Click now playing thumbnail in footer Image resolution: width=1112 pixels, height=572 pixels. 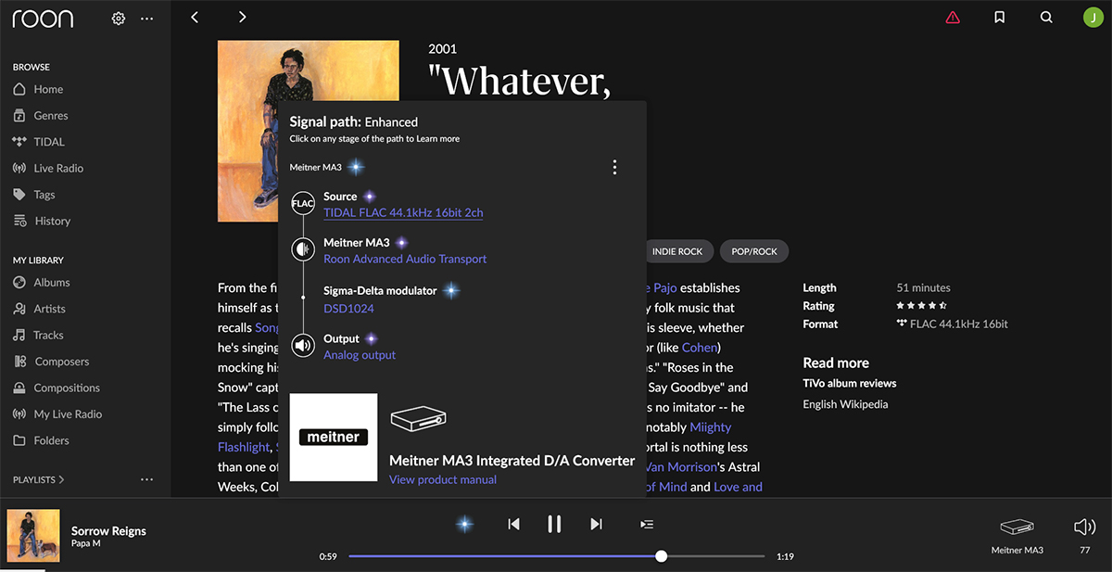click(x=33, y=536)
